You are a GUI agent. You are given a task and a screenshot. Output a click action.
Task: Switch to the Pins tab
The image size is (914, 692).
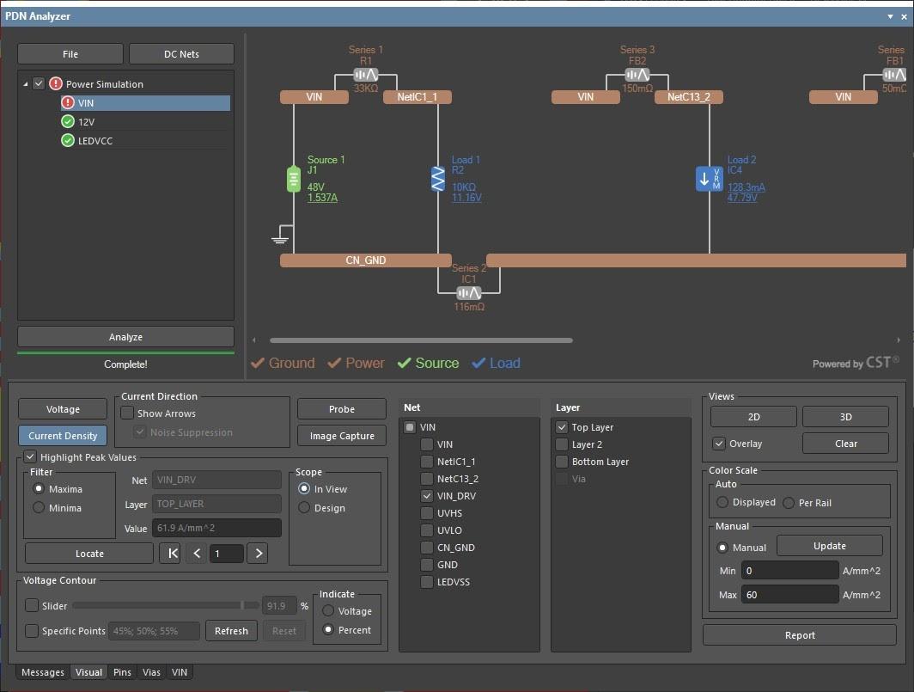pyautogui.click(x=122, y=672)
